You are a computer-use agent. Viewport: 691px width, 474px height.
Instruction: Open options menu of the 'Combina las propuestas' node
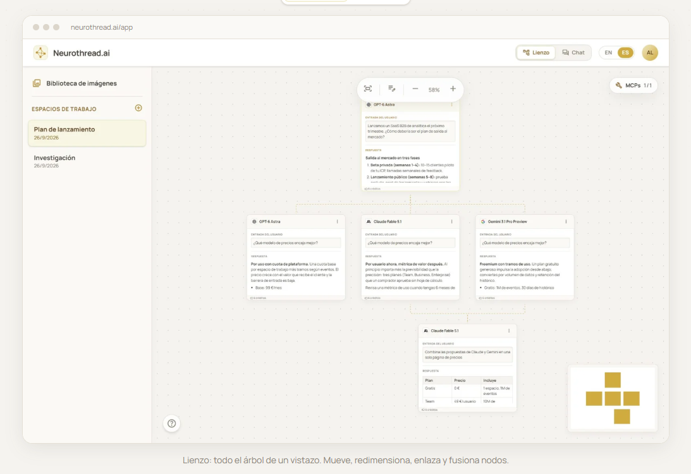pos(509,331)
